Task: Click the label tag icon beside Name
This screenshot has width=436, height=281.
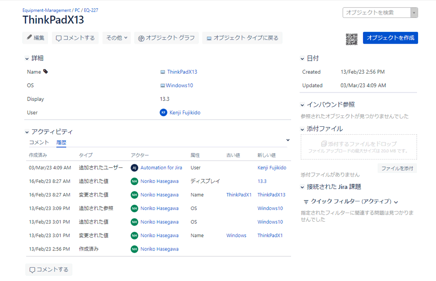Action: [x=46, y=72]
